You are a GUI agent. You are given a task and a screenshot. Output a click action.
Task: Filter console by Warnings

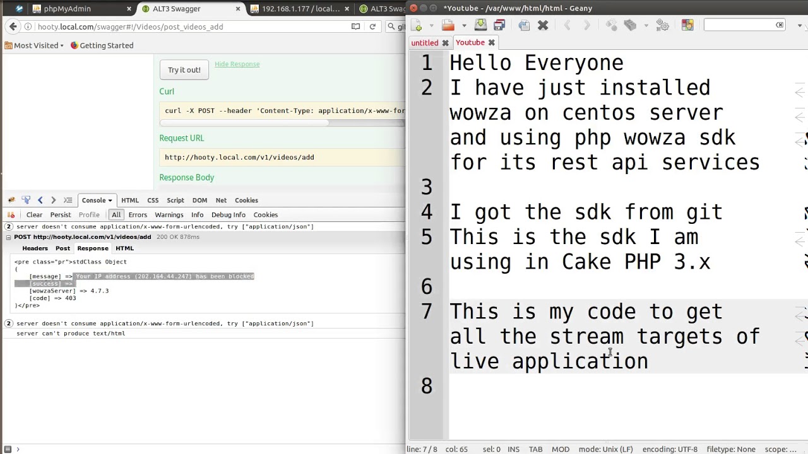click(x=169, y=215)
